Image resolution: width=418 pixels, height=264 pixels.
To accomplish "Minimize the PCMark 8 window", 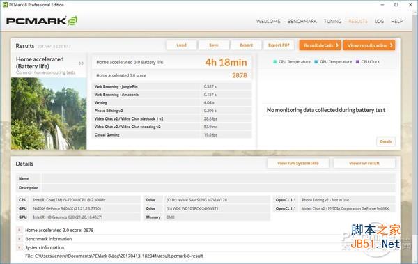I will click(x=382, y=5).
